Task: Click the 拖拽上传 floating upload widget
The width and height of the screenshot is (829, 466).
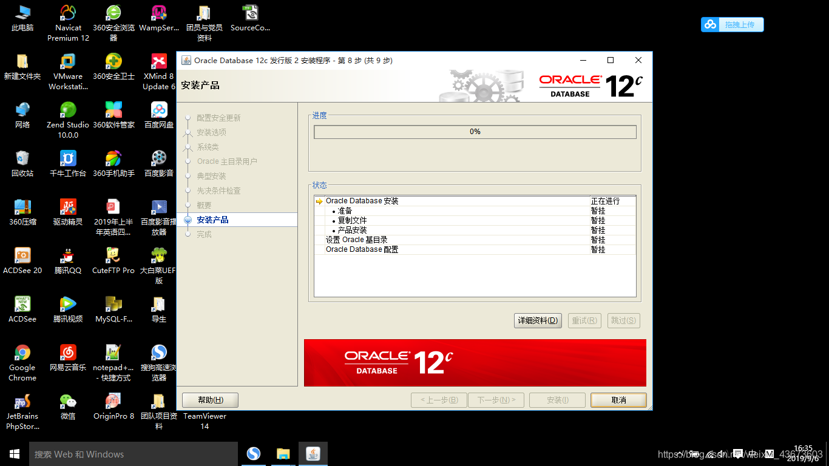Action: pyautogui.click(x=733, y=24)
